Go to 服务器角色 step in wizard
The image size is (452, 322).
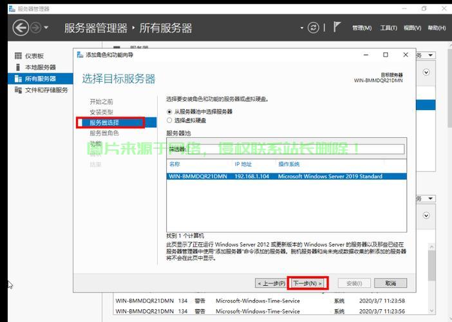coord(104,133)
